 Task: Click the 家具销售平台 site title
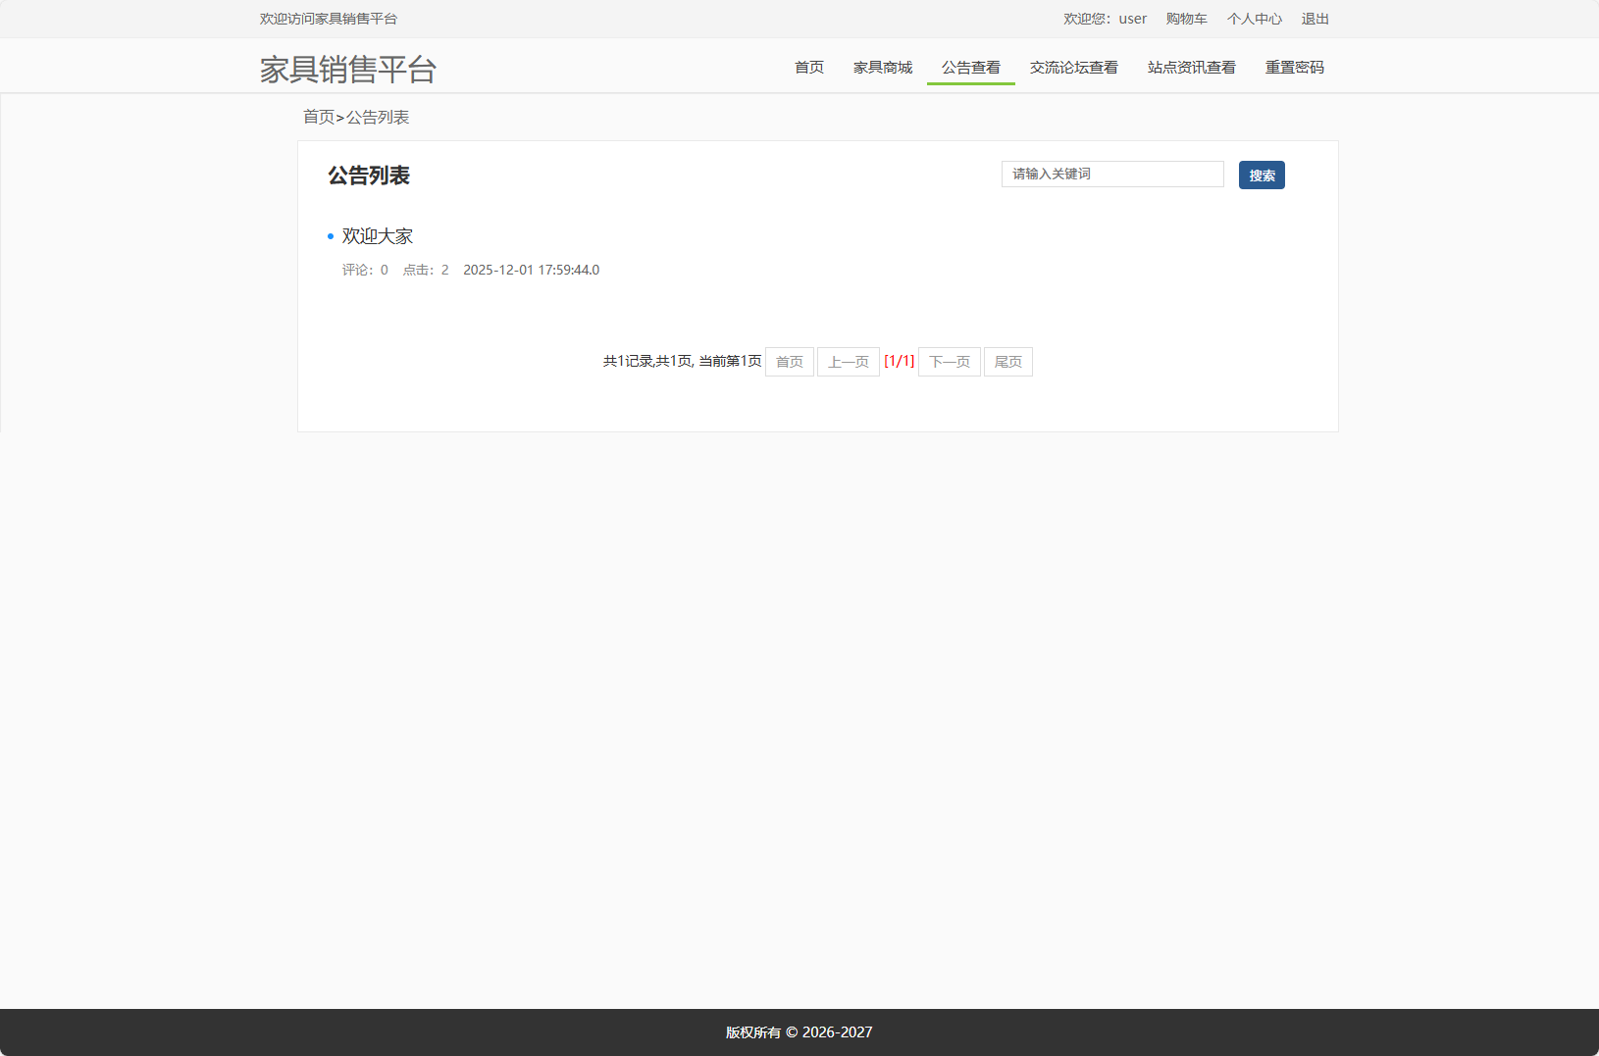347,69
